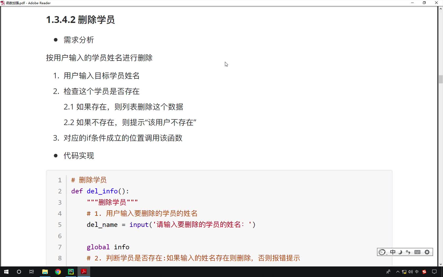Click scrollbar down arrow in Adobe Reader
The width and height of the screenshot is (443, 277).
(441, 264)
